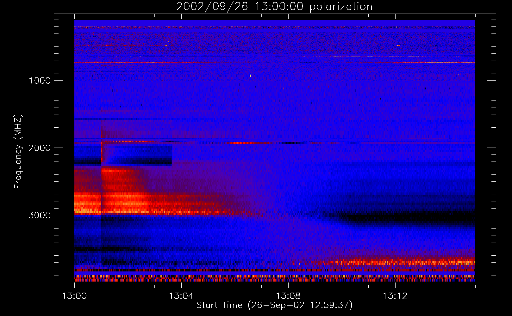The width and height of the screenshot is (512, 316).
Task: Select the 'Start Time (26-Sep-02 12:59:37)' label
Action: tap(274, 305)
